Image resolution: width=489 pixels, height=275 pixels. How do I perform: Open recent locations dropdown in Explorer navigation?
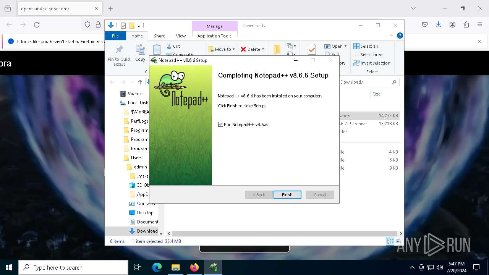tap(132, 82)
